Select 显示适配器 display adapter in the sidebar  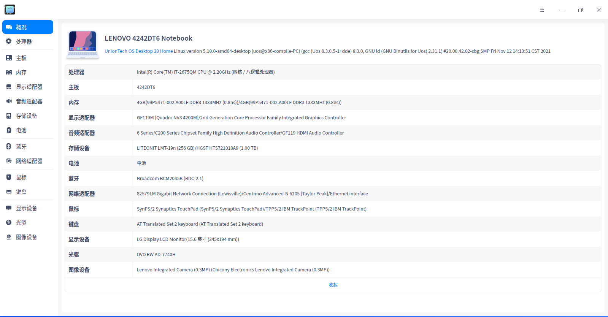[28, 87]
